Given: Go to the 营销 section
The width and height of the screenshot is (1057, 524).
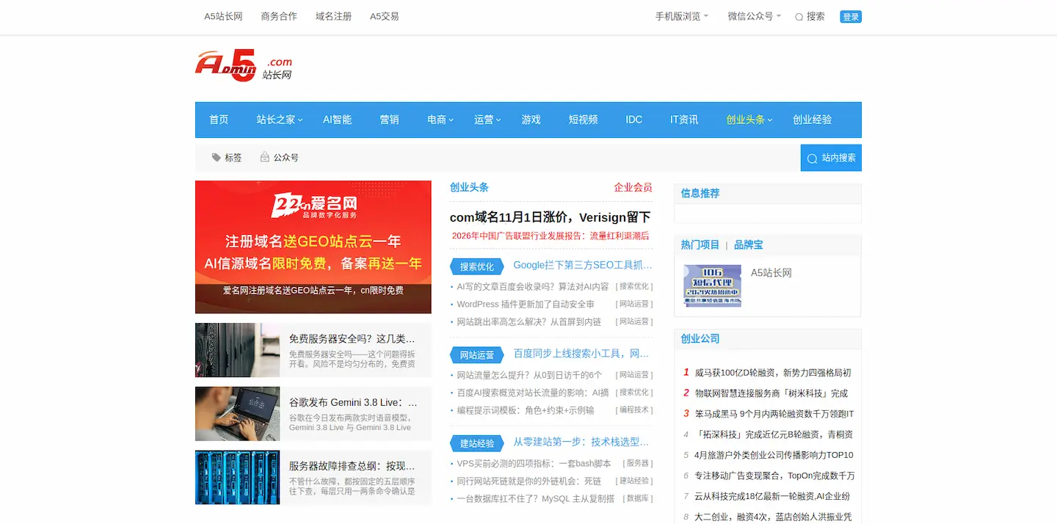Looking at the screenshot, I should pyautogui.click(x=389, y=120).
